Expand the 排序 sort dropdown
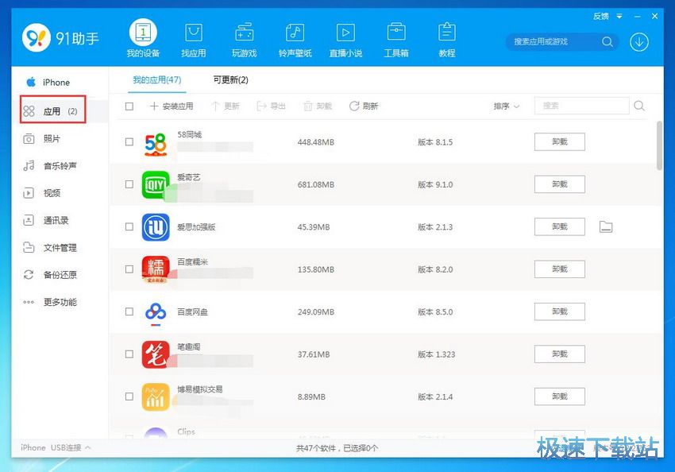675x472 pixels. pos(507,106)
